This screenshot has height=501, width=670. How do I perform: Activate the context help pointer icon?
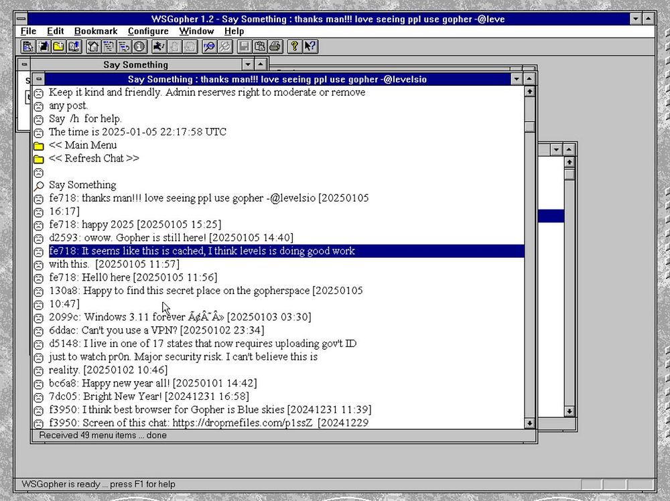(310, 47)
